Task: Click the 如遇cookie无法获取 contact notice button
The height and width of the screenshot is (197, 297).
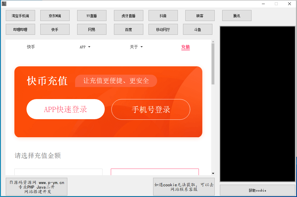Action: [x=184, y=187]
